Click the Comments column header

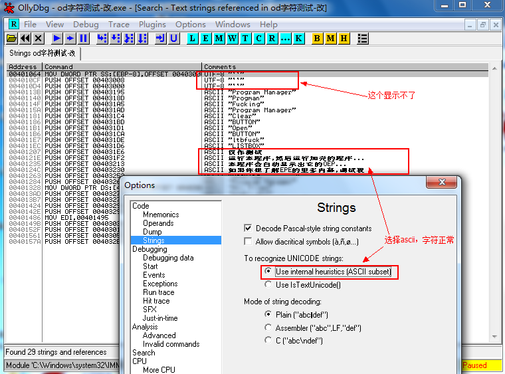pyautogui.click(x=345, y=67)
